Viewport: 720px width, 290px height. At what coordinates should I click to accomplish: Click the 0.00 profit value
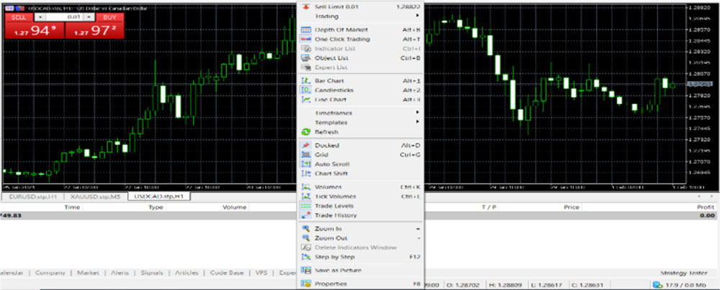[708, 215]
